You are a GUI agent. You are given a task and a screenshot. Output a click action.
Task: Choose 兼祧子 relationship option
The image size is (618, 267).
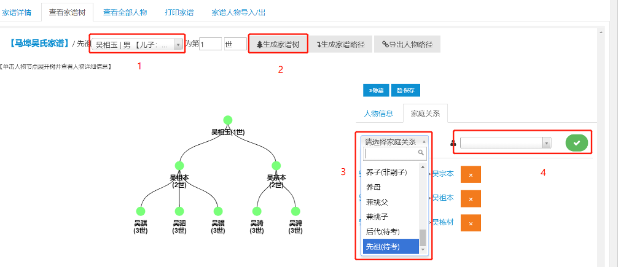click(391, 217)
